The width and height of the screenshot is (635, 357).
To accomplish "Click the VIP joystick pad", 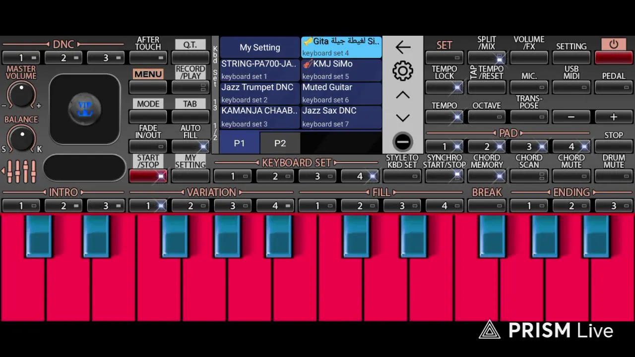I will (x=84, y=109).
